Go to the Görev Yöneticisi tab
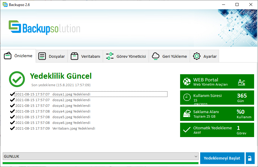258x167 pixels. (126, 56)
